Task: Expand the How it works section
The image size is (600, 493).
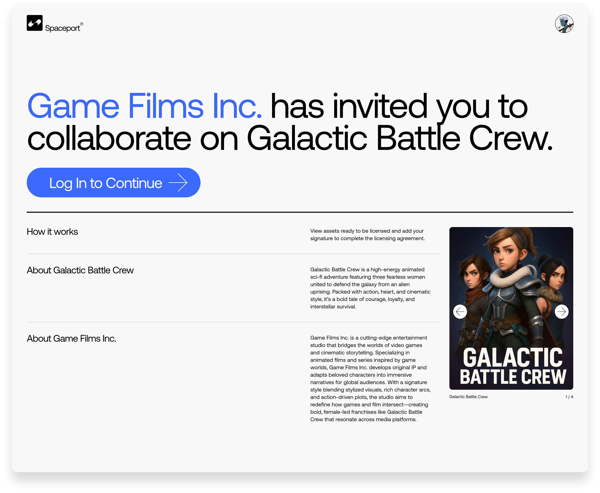Action: [x=52, y=232]
